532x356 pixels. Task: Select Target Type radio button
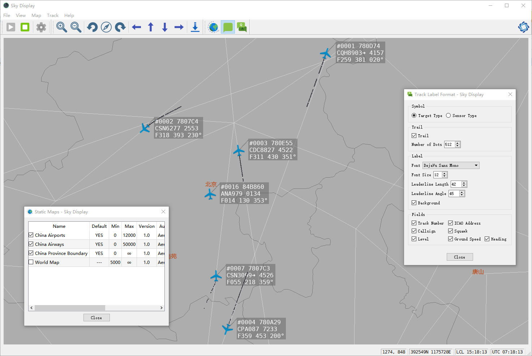point(414,116)
